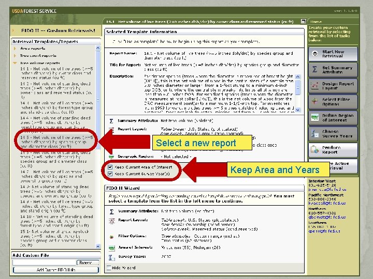Select report 15.1 growing-stock trees
373x279 pixels.
[55, 238]
